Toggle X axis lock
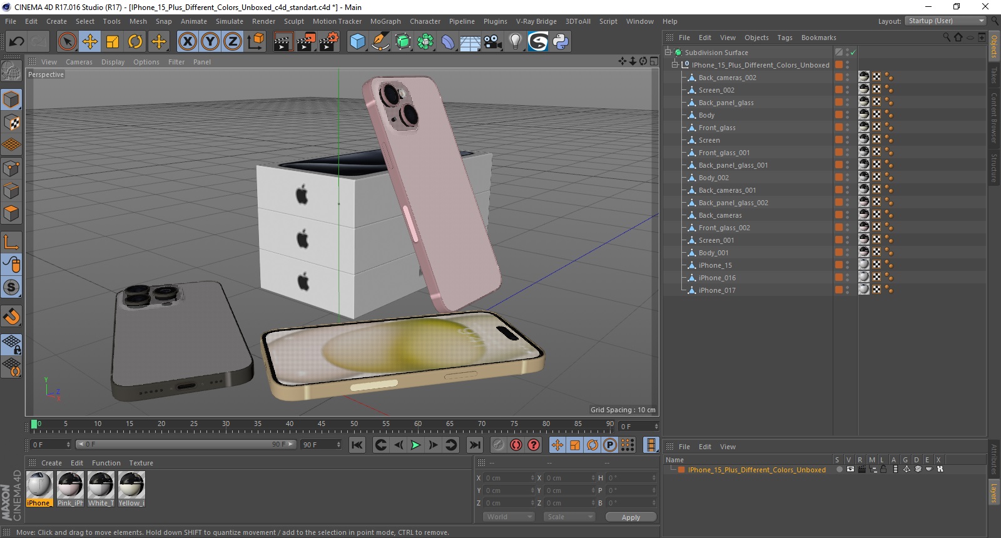The width and height of the screenshot is (1001, 538). coord(187,42)
